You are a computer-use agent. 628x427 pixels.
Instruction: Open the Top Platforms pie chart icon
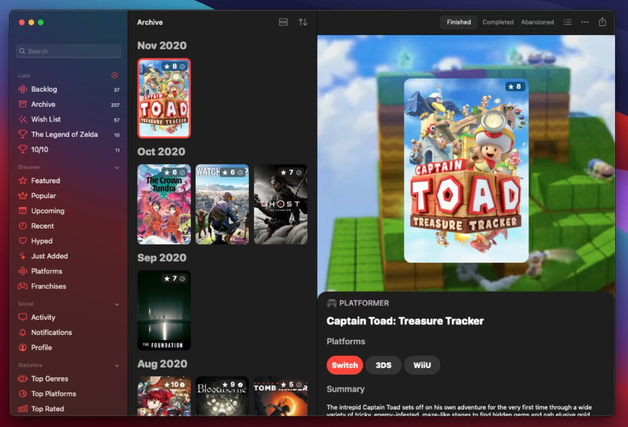pos(23,394)
